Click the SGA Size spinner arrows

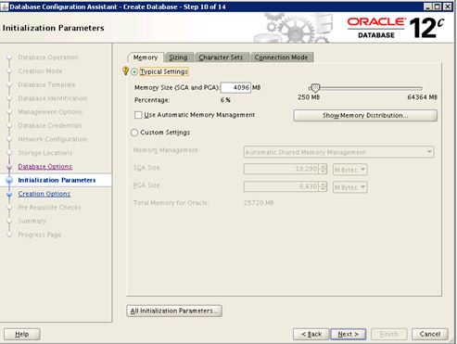coord(323,169)
